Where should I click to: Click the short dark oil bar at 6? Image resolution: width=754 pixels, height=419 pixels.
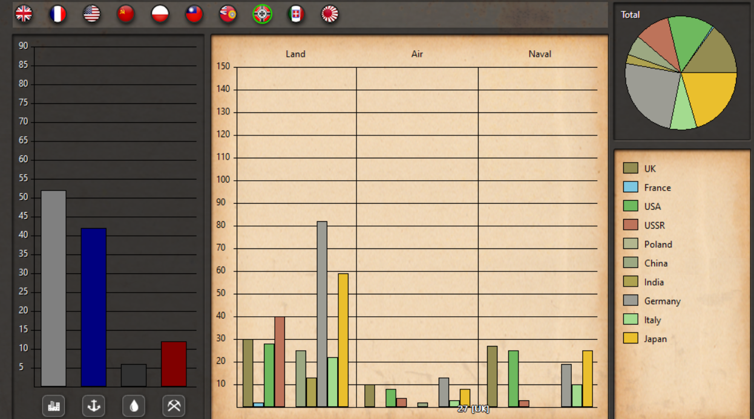134,375
